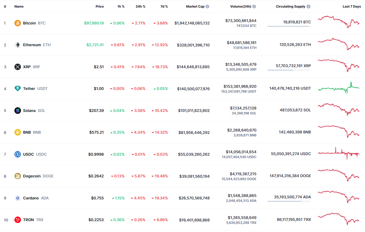Click Bitcoin price $97,990.19
This screenshot has width=365, height=232.
coord(94,23)
